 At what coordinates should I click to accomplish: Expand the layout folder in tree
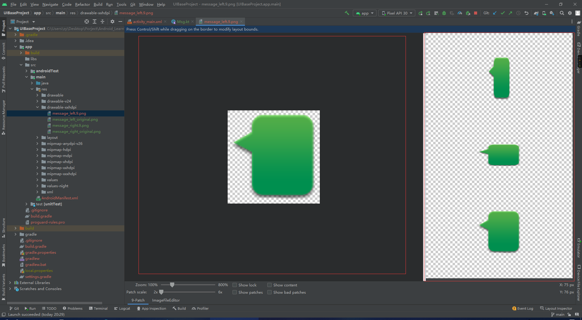coord(37,138)
